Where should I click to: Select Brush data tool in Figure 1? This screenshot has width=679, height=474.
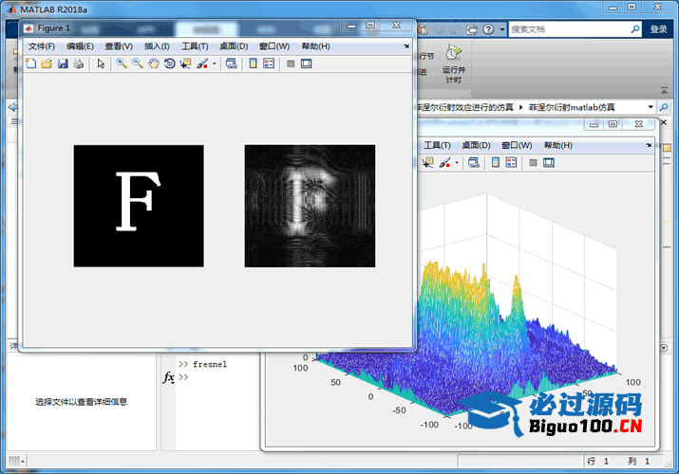click(x=202, y=64)
